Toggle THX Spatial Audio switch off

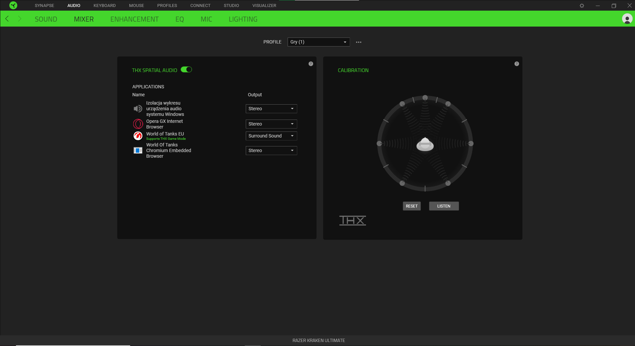[x=186, y=70]
